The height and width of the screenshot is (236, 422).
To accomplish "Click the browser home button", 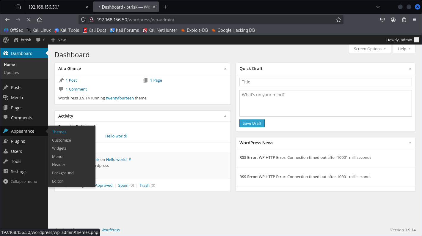I will tap(39, 20).
